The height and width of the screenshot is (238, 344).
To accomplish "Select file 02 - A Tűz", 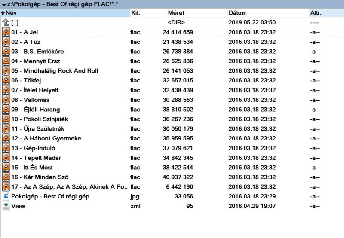I will click(26, 42).
